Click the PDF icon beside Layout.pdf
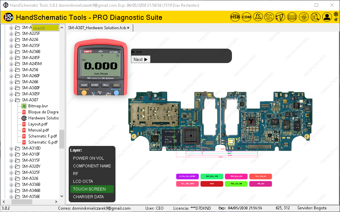340x212 pixels. [24, 124]
